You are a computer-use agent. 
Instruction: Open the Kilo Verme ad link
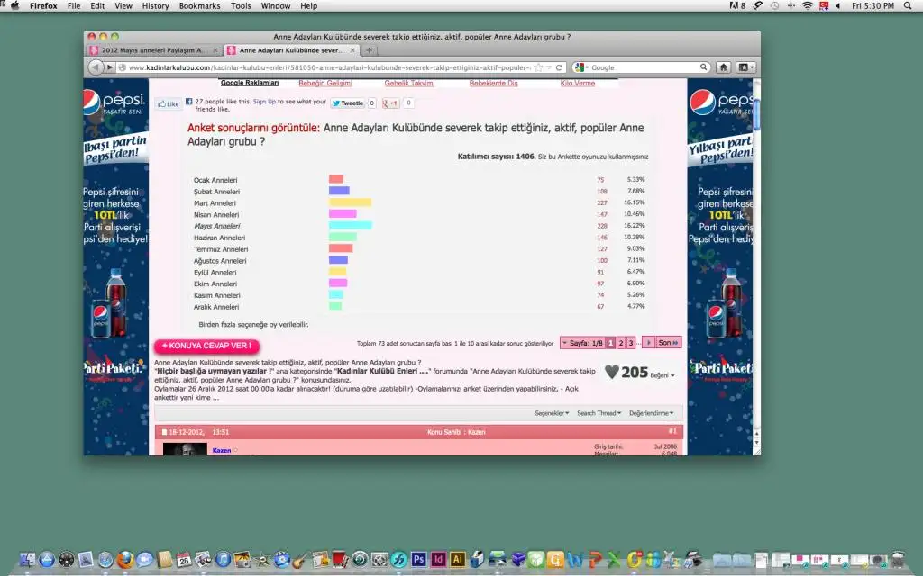click(x=578, y=84)
